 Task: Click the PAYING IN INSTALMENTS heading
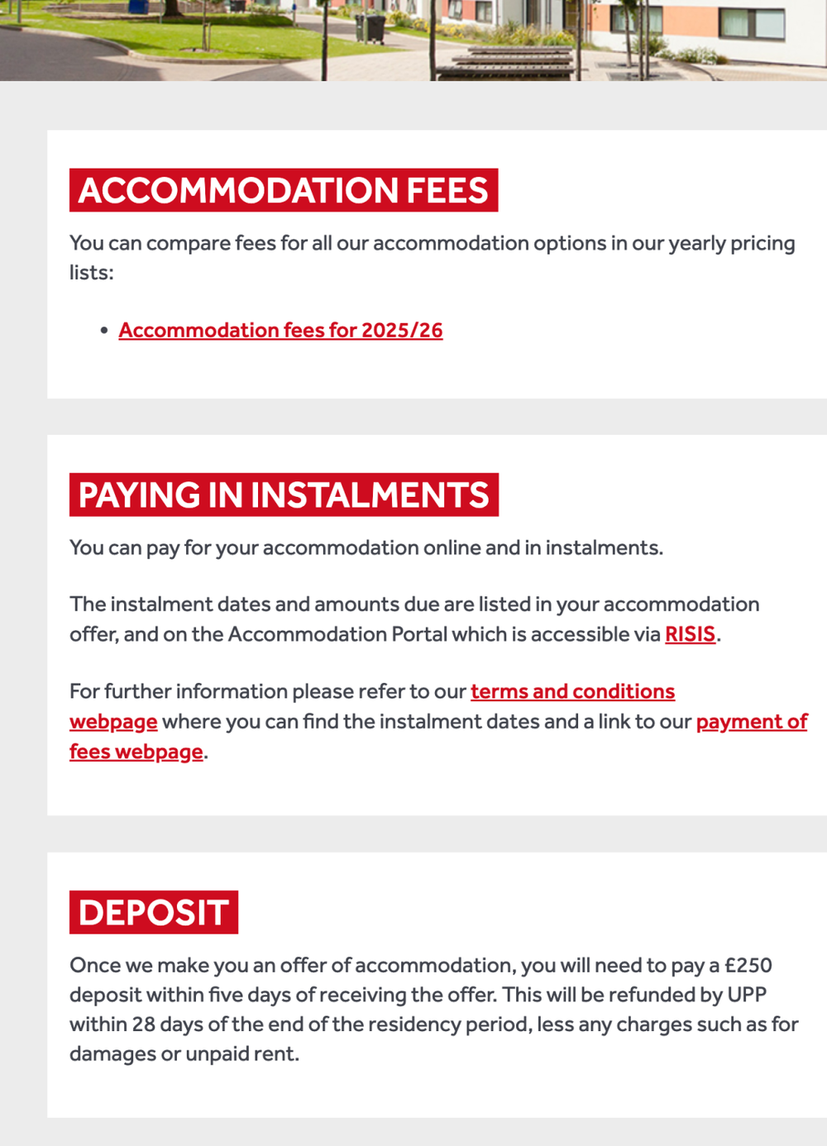[x=284, y=494]
